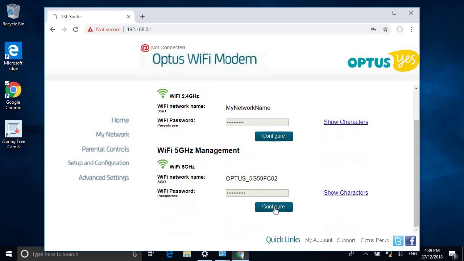Click the WiFi 5GHz signal icon
Viewport: 464px width, 261px height.
tap(163, 164)
